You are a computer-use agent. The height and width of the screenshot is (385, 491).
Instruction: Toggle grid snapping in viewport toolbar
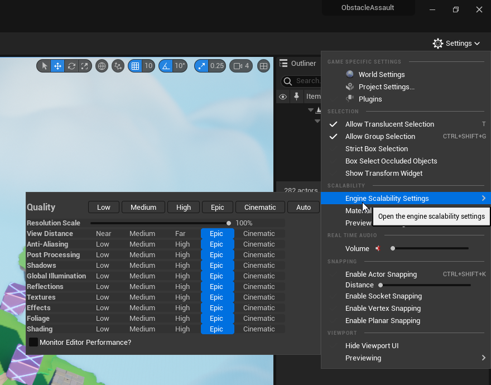pyautogui.click(x=134, y=66)
